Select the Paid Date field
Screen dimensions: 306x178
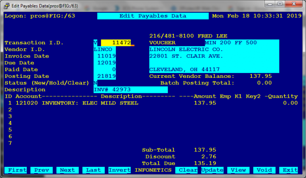pos(105,69)
